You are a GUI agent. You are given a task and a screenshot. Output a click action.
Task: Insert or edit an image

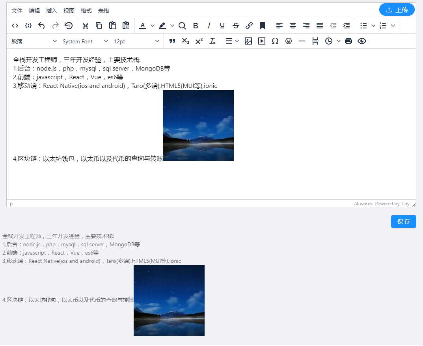[x=248, y=41]
